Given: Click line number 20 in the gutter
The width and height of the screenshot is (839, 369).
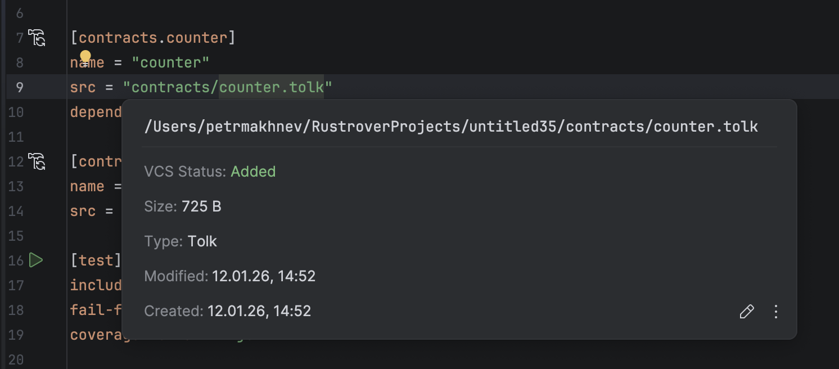Looking at the screenshot, I should [x=16, y=359].
